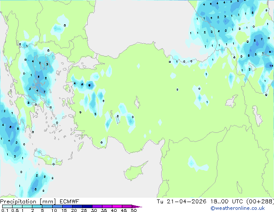Click the forecast date 'Tu 21-04-2026'
Screen dimensions: 274x212
point(182,202)
